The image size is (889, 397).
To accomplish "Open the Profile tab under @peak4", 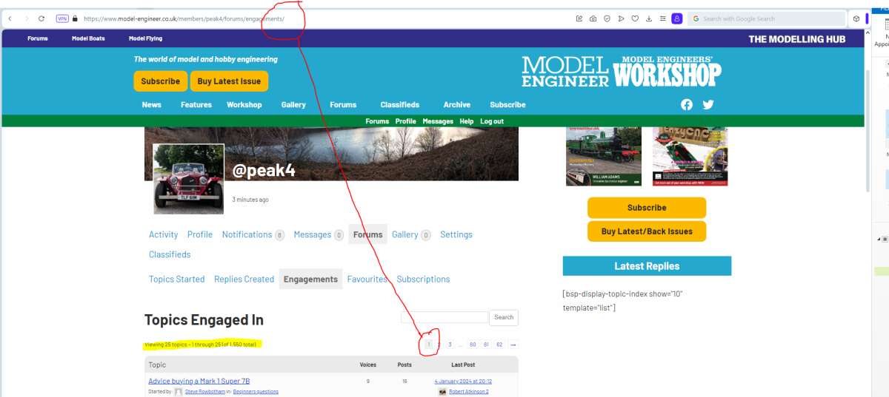I will click(x=200, y=234).
